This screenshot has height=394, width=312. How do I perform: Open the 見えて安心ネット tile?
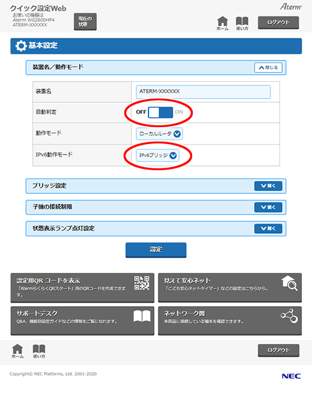(230, 288)
